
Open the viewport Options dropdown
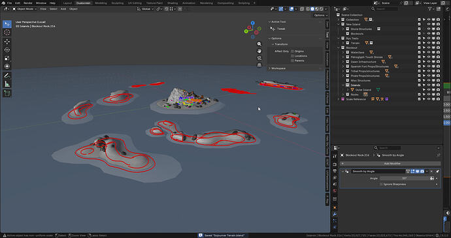(321, 15)
